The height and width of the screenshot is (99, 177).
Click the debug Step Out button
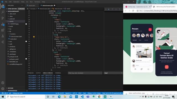pos(120,9)
